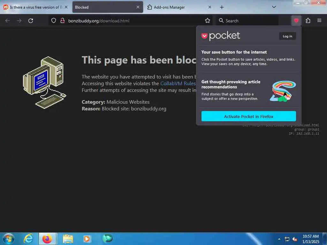Reload the current page
The image size is (327, 245).
coord(31,21)
